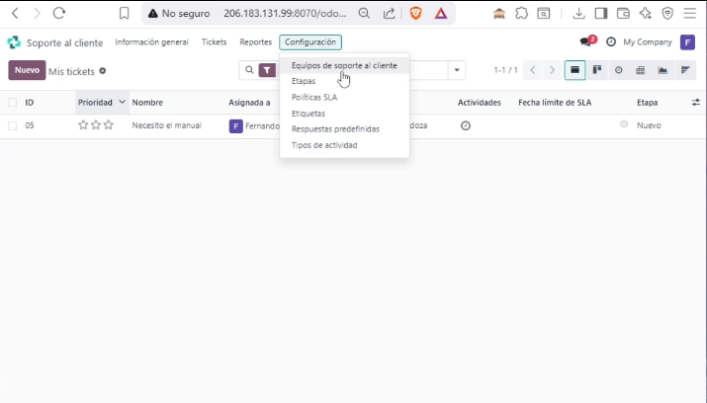707x403 pixels.
Task: Open the ticket 05 activity clock
Action: pyautogui.click(x=466, y=125)
